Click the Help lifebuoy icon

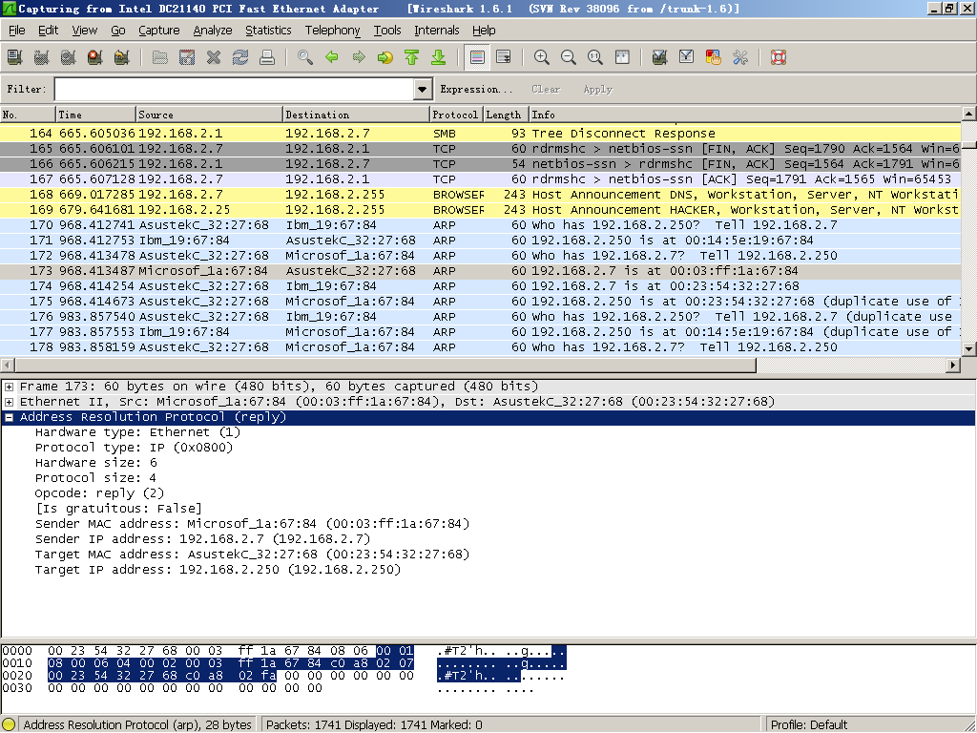click(779, 57)
